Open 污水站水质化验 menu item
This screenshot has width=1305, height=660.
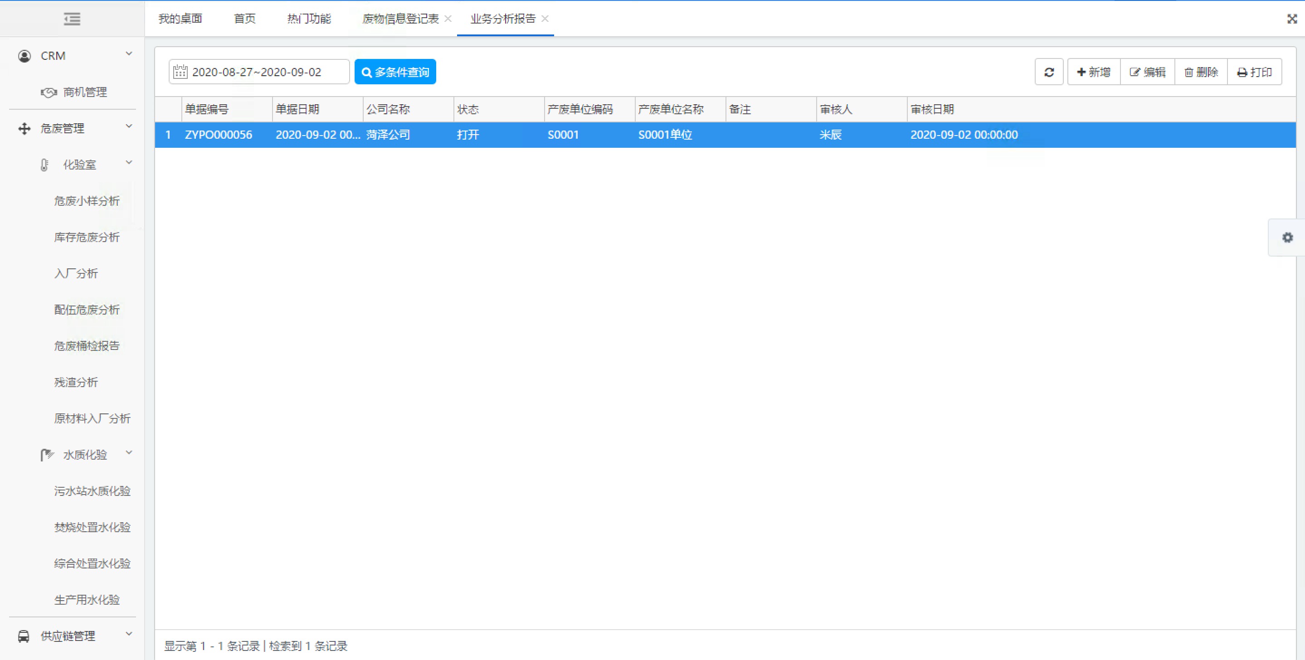pos(92,491)
